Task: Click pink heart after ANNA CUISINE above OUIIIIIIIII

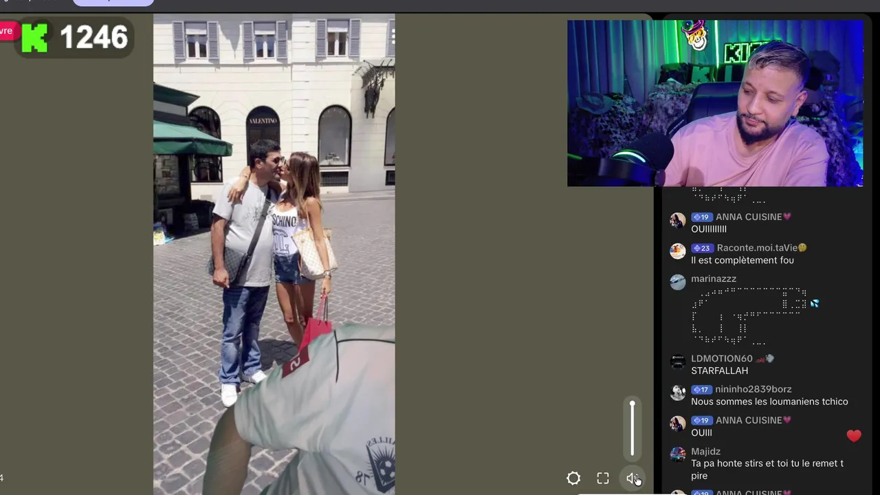Action: 787,217
